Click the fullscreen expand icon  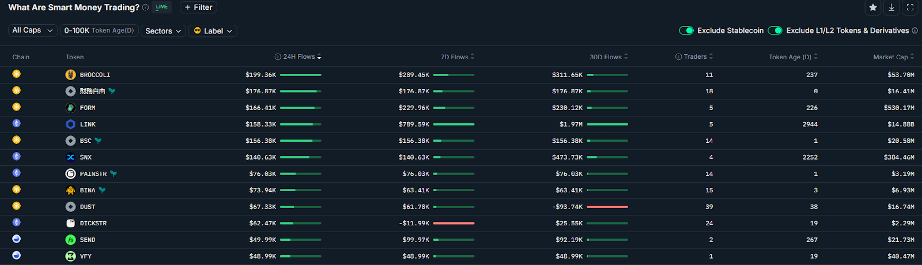(x=910, y=7)
